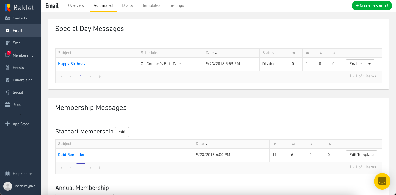
Task: Open the Drafts tab
Action: tap(127, 5)
